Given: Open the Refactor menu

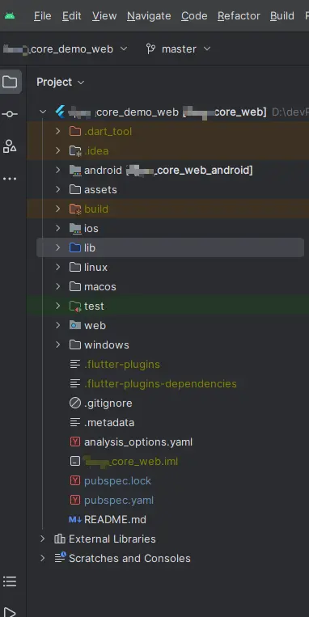Looking at the screenshot, I should (x=239, y=15).
